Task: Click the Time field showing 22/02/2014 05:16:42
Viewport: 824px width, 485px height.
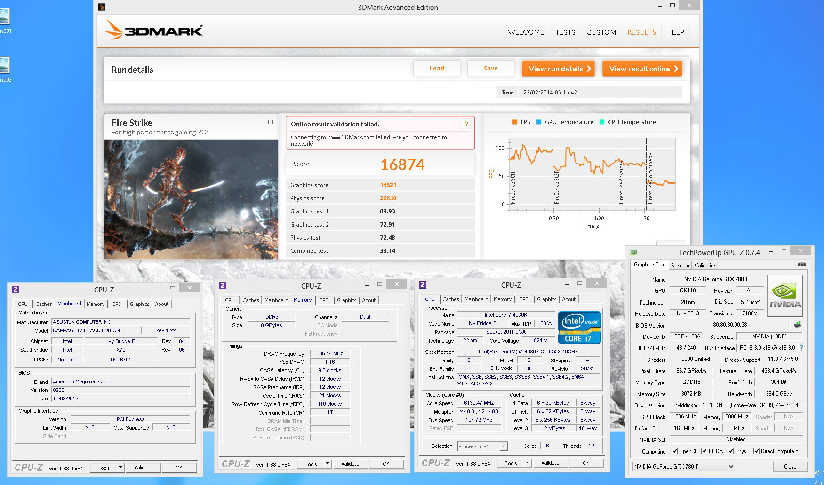Action: point(600,93)
